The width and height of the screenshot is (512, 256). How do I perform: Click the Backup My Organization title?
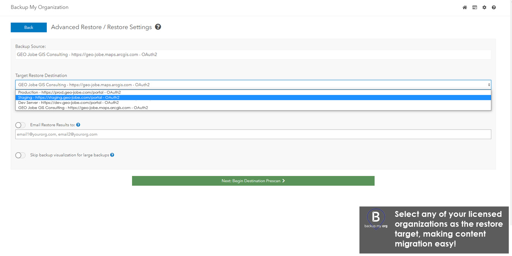(x=39, y=7)
